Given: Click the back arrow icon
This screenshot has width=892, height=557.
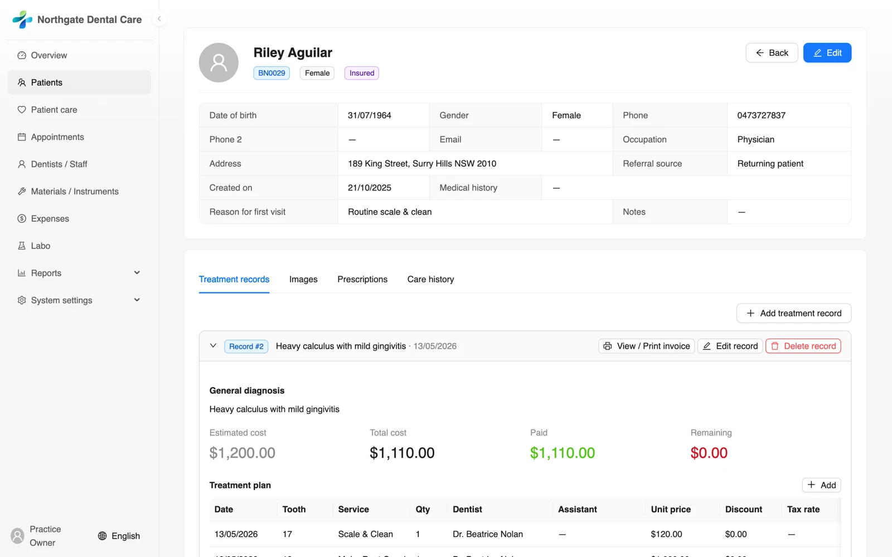Looking at the screenshot, I should (x=760, y=53).
